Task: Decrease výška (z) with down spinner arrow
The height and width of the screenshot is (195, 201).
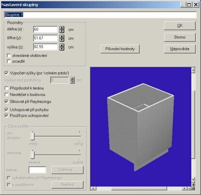Action: (x=62, y=49)
